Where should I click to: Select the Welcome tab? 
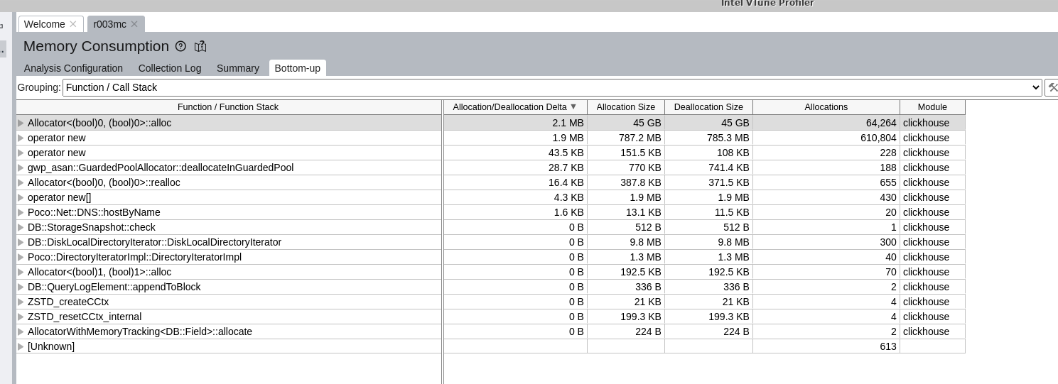(x=44, y=24)
